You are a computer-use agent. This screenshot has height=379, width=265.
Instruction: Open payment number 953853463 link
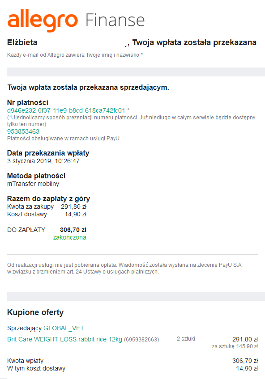click(23, 131)
